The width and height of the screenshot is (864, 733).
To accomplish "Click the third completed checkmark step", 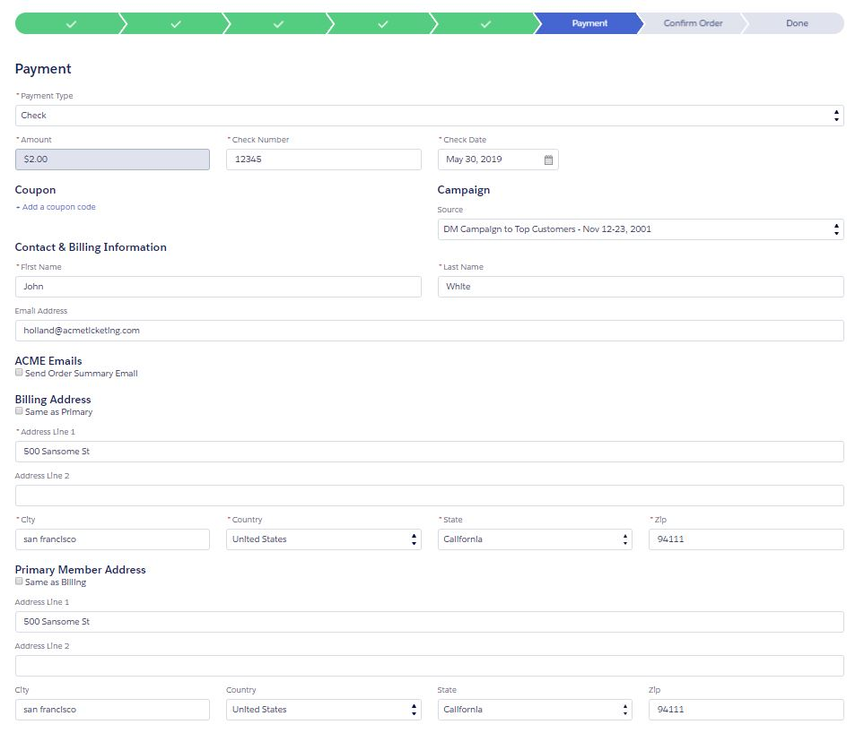I will click(278, 22).
